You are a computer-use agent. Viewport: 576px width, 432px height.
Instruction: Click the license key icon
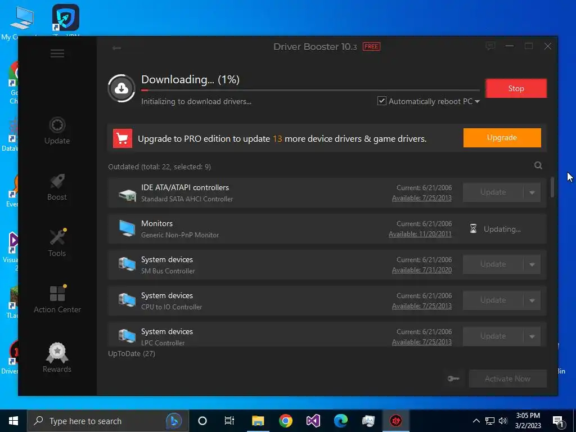pos(453,379)
